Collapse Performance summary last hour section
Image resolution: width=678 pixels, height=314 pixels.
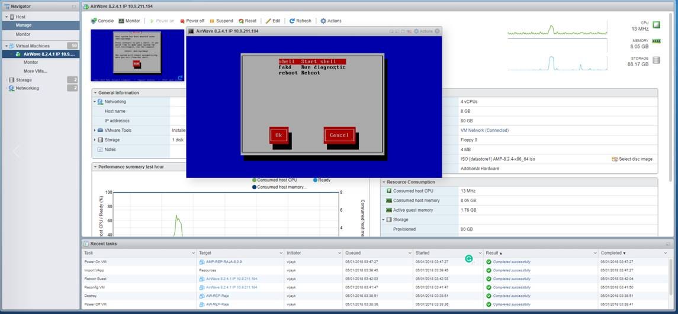pyautogui.click(x=95, y=167)
